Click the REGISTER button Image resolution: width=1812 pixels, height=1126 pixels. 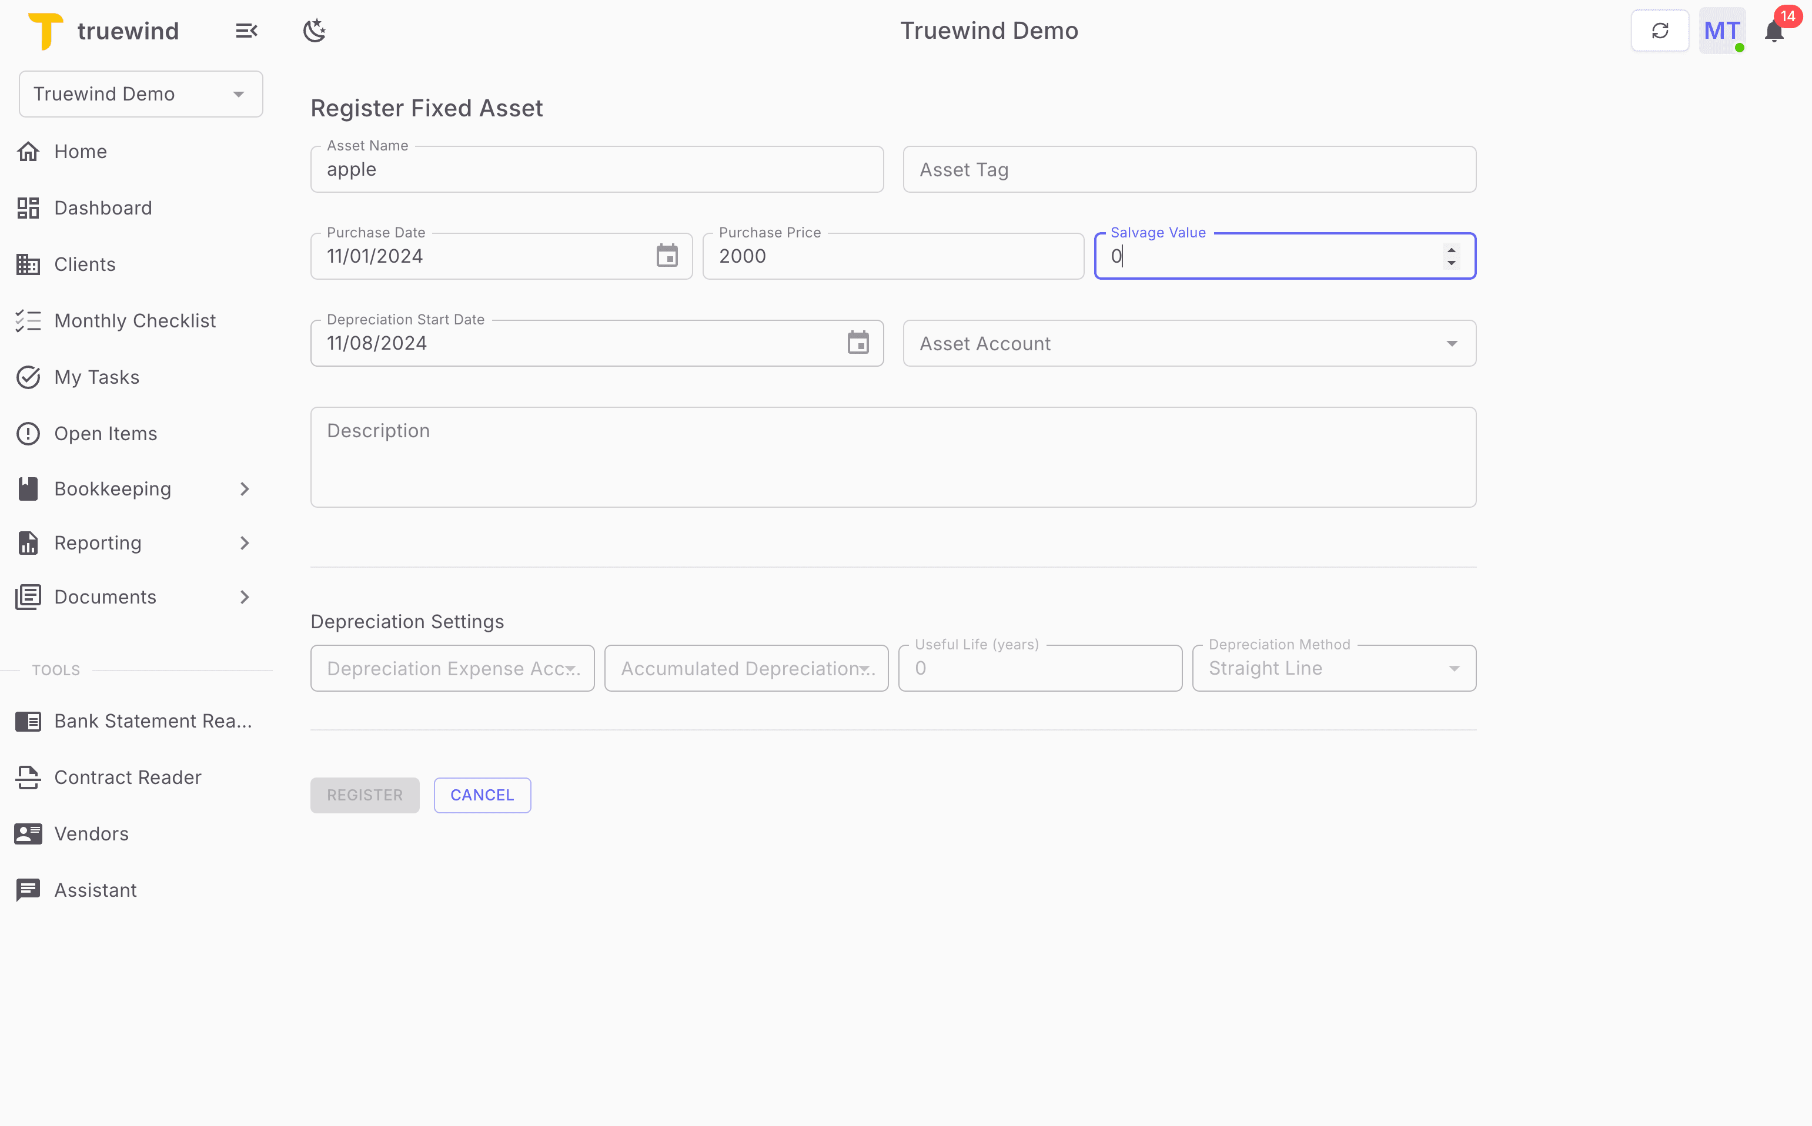point(365,795)
